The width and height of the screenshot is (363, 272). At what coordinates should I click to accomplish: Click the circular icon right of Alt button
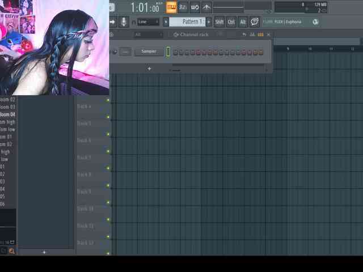[x=255, y=22]
